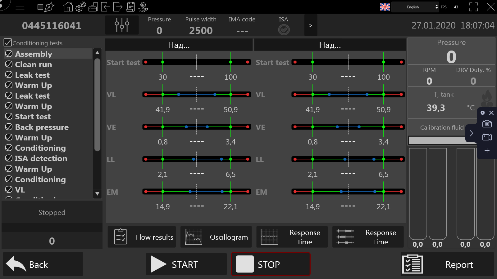Screen dimensions: 497x279
Task: Open the sliders adjustment panel
Action: (122, 25)
